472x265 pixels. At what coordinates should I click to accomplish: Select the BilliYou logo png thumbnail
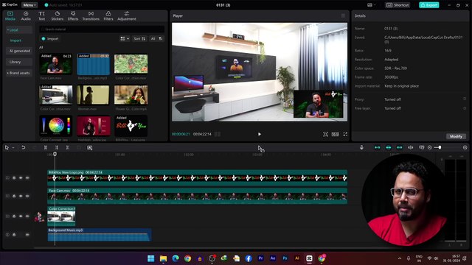tap(131, 126)
